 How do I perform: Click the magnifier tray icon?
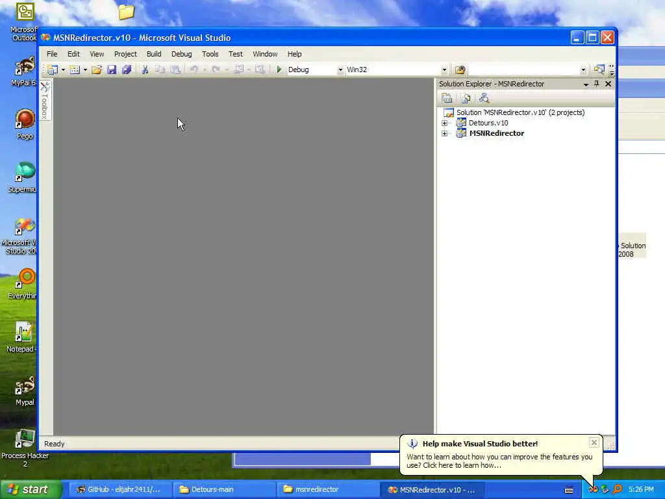click(x=617, y=490)
